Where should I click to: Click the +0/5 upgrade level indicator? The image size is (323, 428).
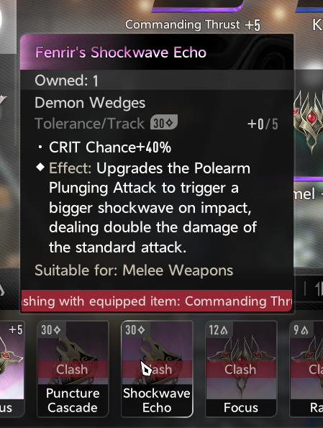click(x=263, y=124)
